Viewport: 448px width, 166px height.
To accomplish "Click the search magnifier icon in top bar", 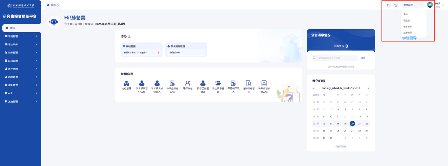I will [x=388, y=5].
